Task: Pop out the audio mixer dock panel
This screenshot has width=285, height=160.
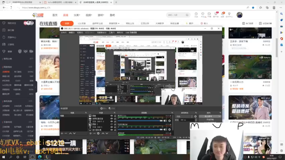Action: pyautogui.click(x=172, y=113)
